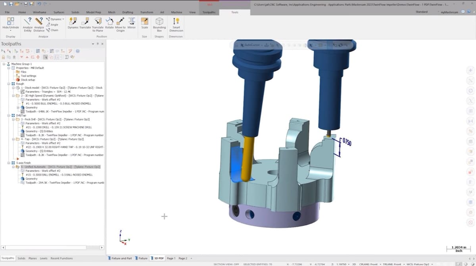
Task: Activate the Rotate tool
Action: pyautogui.click(x=109, y=23)
